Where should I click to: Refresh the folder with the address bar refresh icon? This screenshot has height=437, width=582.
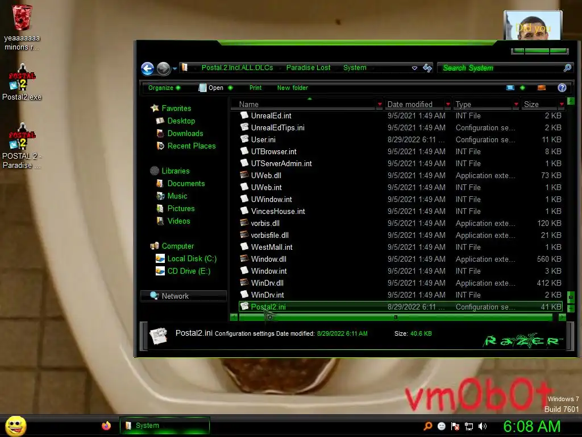pos(427,68)
